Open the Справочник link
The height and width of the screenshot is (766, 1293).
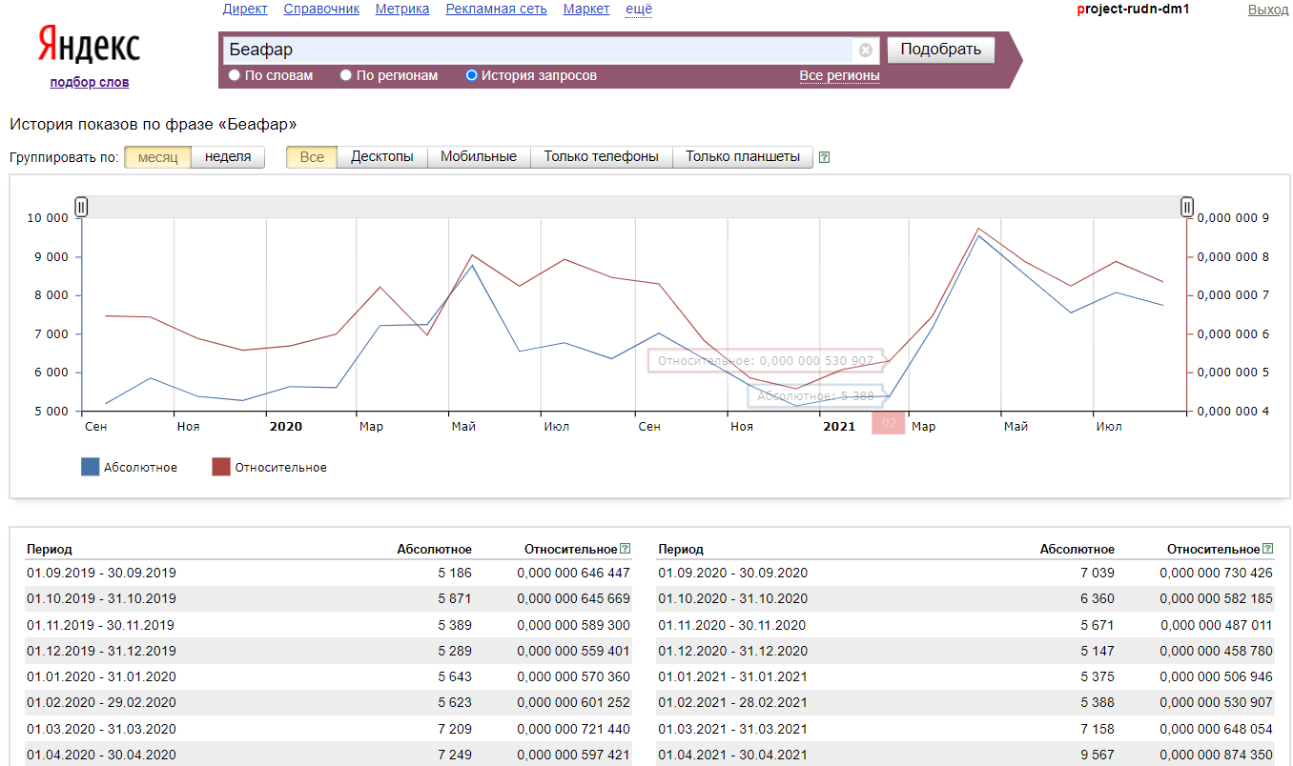coord(321,10)
